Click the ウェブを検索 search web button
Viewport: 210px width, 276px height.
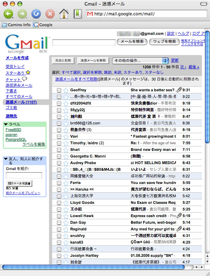(164, 41)
